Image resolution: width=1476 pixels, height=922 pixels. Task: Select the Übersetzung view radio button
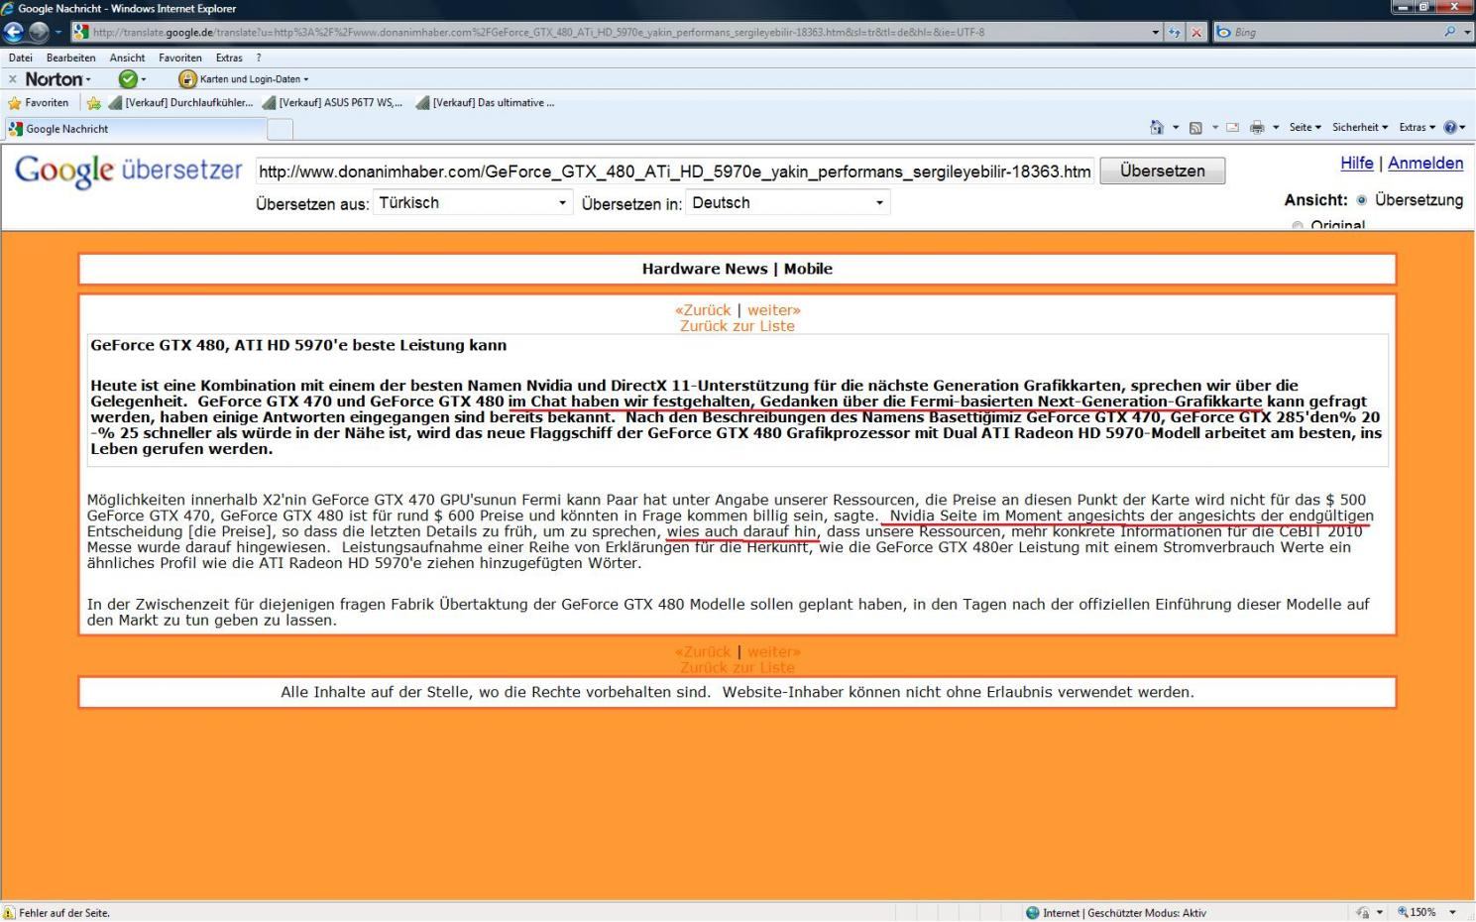1361,200
